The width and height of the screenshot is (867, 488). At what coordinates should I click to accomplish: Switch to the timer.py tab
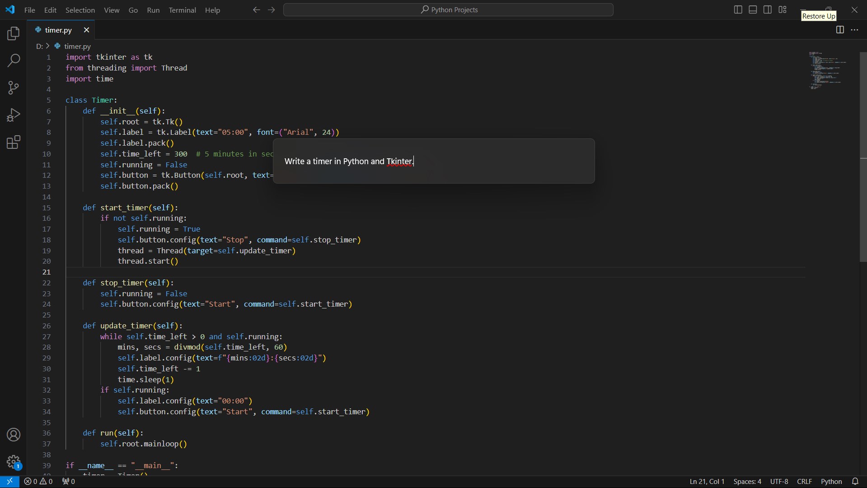point(58,30)
